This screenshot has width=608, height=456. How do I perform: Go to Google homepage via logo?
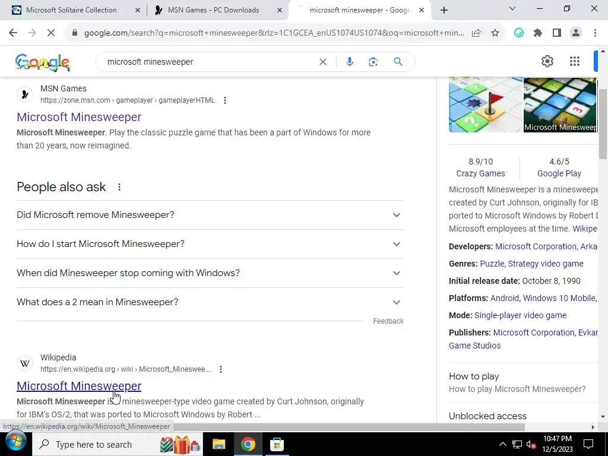point(43,62)
